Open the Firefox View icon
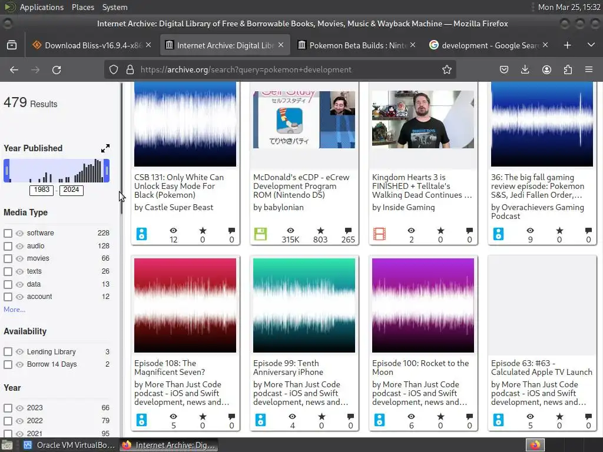Screen dimensions: 603x452 pos(12,45)
